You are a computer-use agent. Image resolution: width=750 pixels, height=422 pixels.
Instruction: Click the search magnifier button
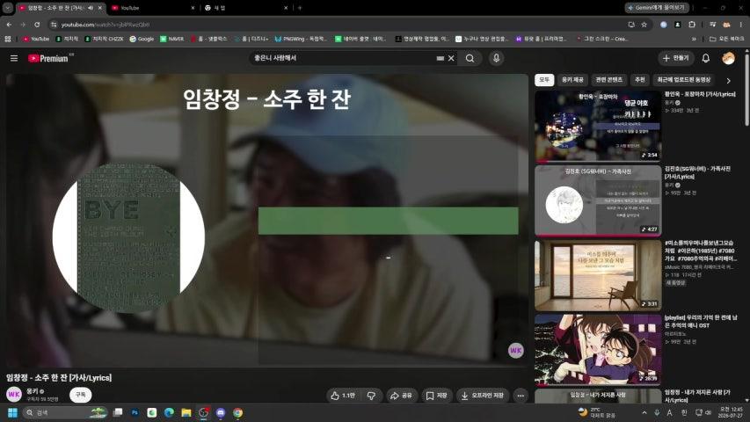click(x=470, y=58)
